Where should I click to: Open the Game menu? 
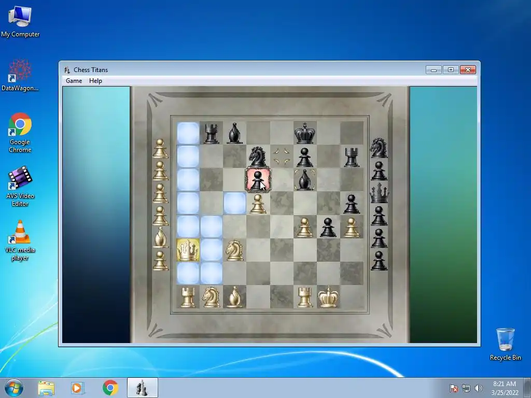click(x=74, y=80)
